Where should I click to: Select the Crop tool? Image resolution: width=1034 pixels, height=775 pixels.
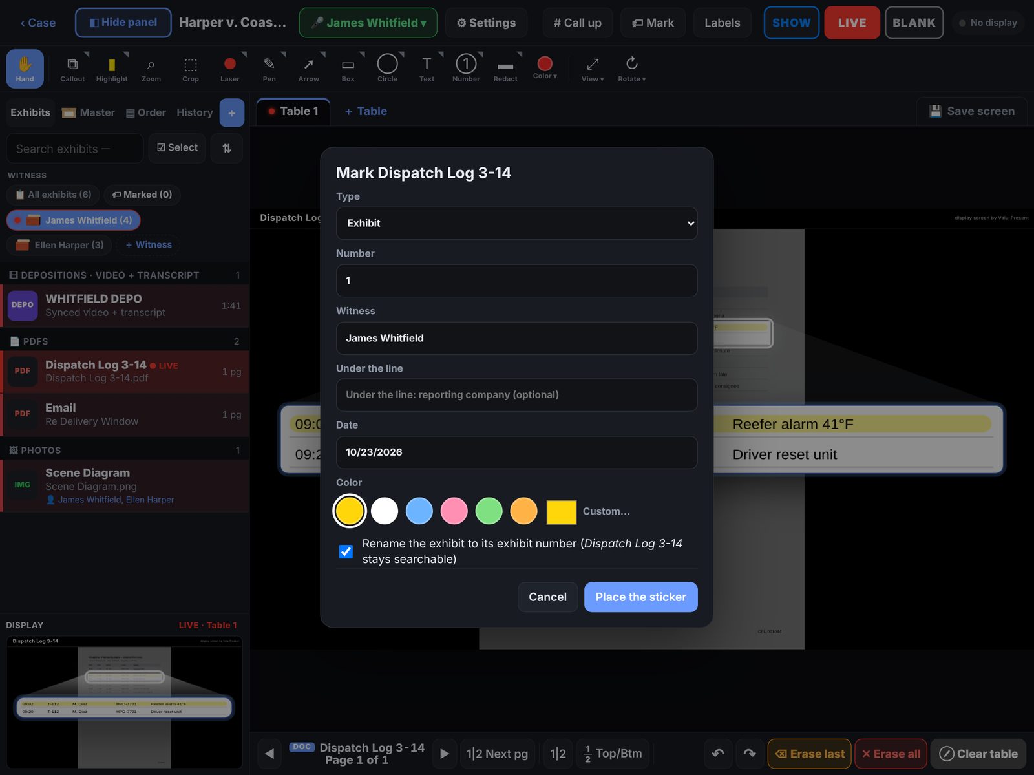pyautogui.click(x=191, y=69)
